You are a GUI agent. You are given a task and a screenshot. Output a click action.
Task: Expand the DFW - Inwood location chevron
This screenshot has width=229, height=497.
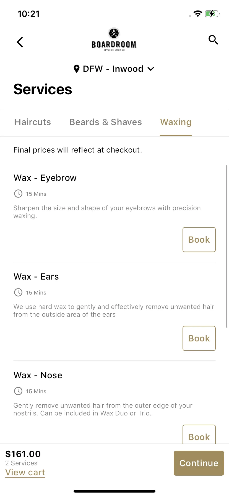coord(151,69)
